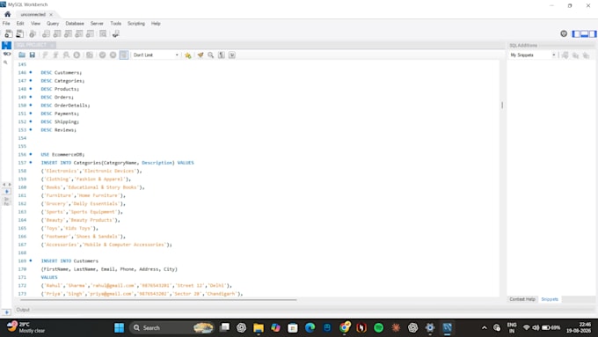598x337 pixels.
Task: Open the Server menu
Action: tap(97, 23)
